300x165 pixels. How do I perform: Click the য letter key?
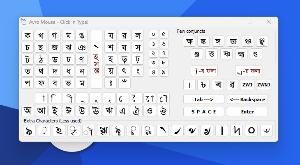(x=111, y=36)
